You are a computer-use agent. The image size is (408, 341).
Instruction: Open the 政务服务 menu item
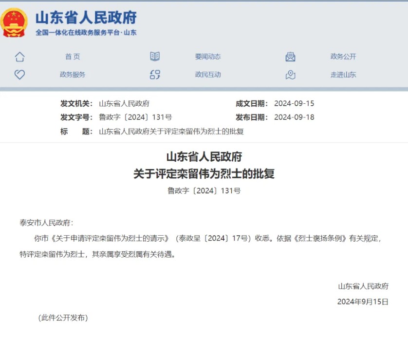point(73,75)
